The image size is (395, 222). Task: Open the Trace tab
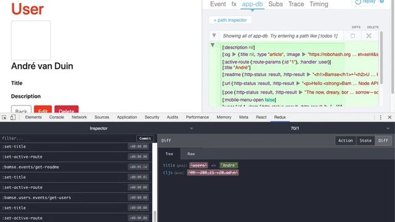pos(296,4)
